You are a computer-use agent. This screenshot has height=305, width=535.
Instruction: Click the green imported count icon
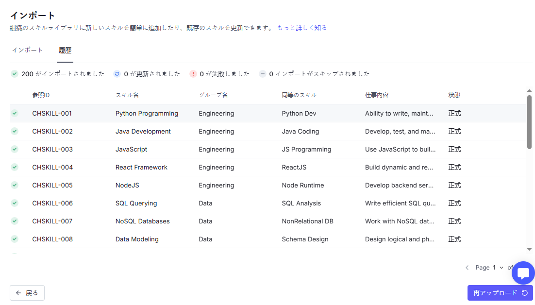click(15, 74)
